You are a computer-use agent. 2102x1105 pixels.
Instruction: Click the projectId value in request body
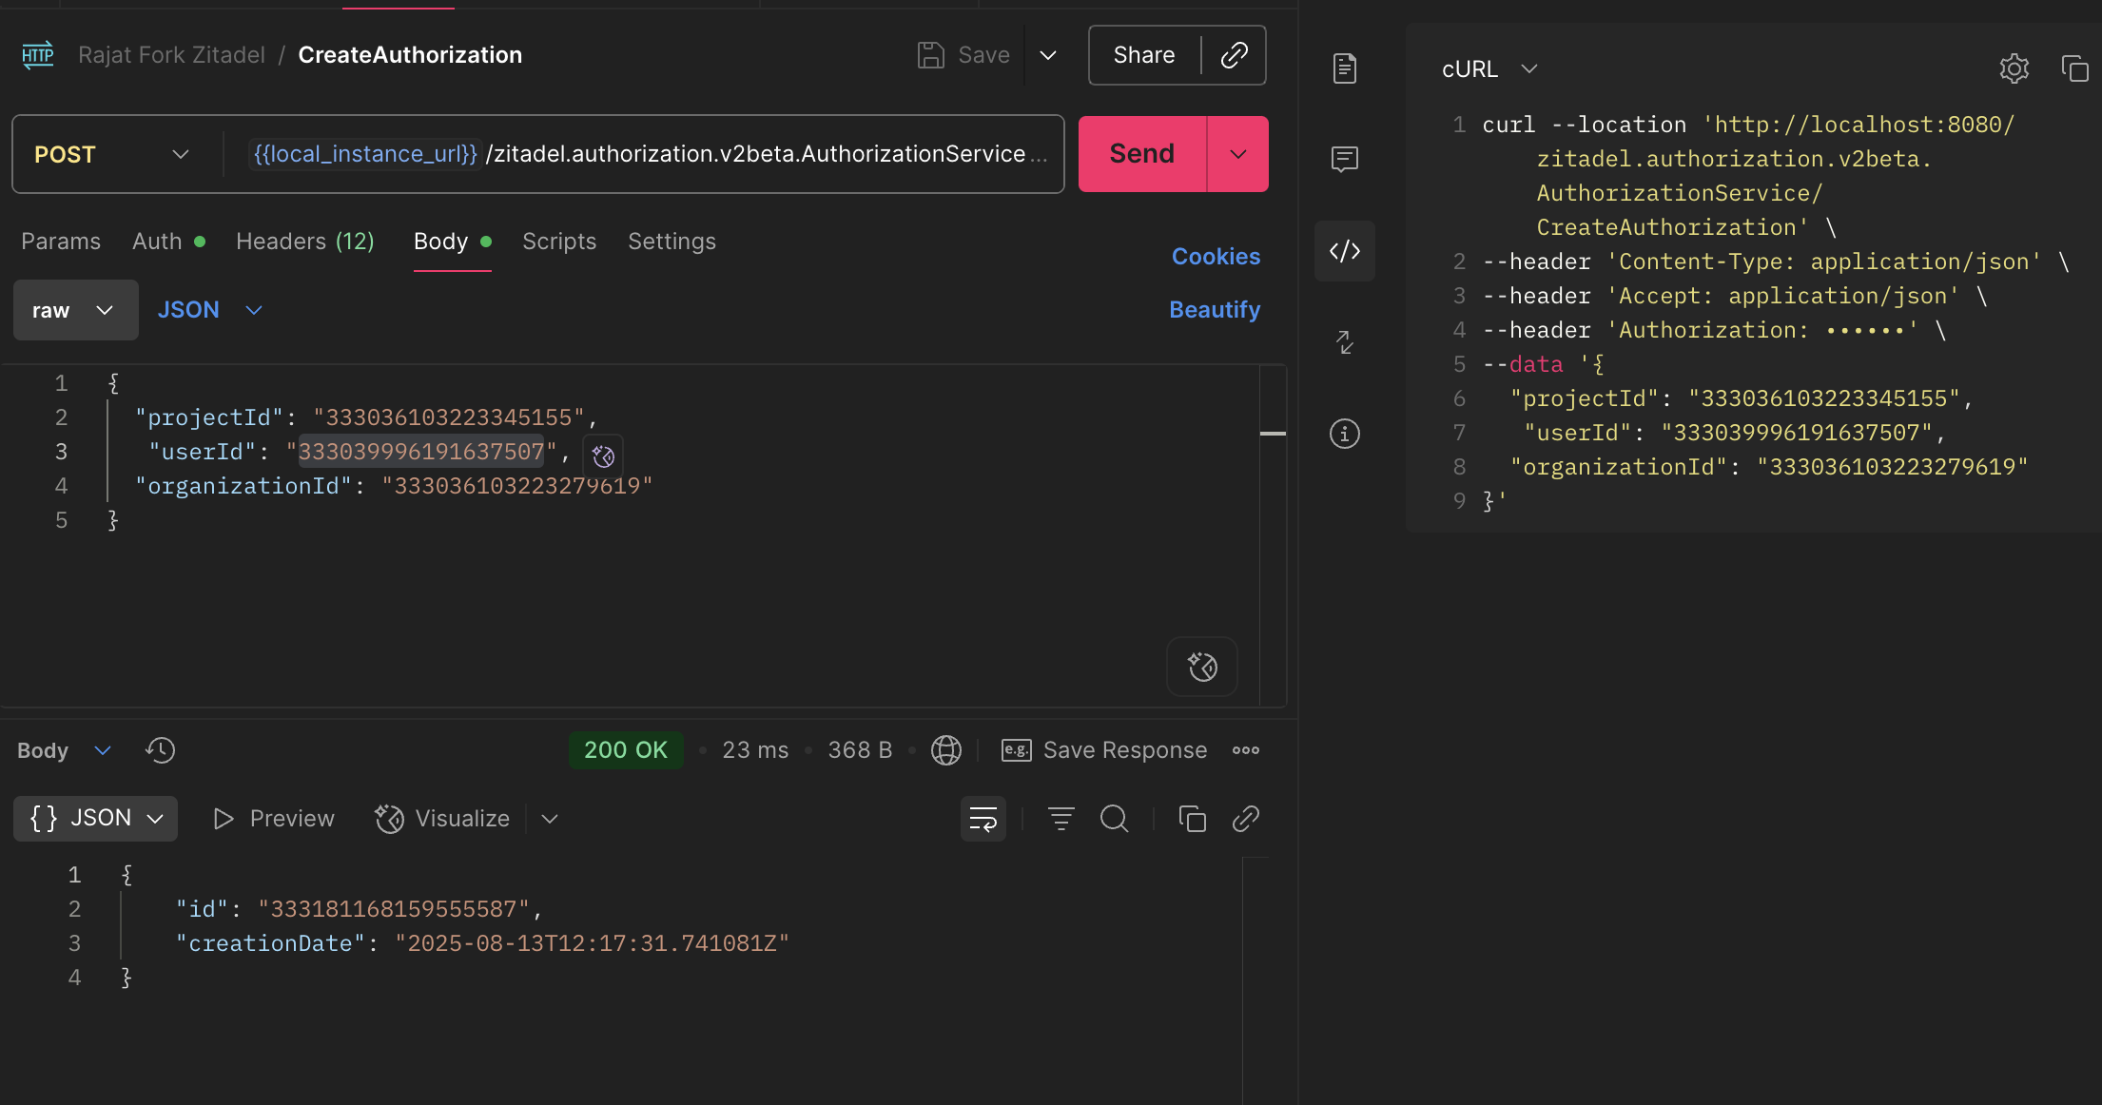[448, 417]
